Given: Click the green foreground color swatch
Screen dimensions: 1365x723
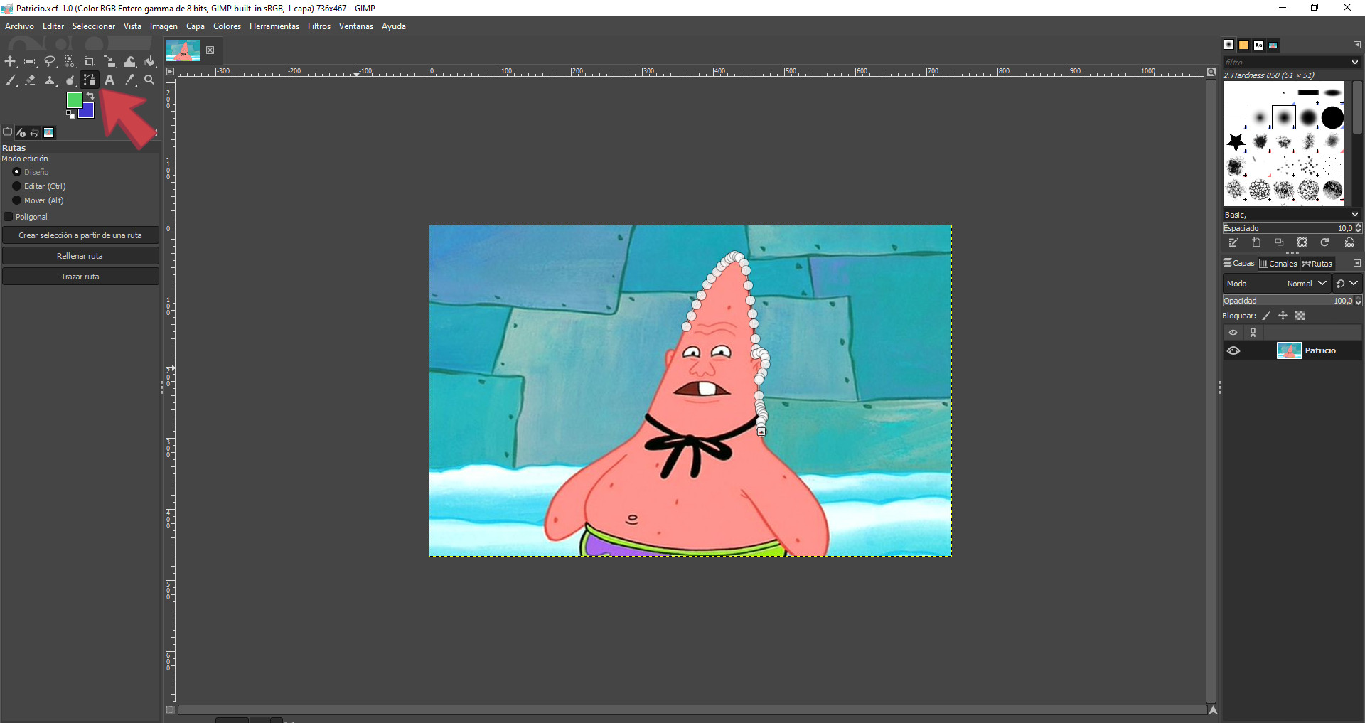Looking at the screenshot, I should (74, 101).
